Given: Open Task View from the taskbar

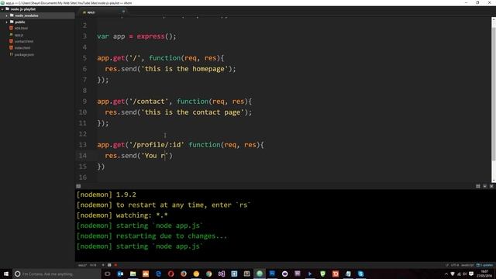Looking at the screenshot, I should [108, 274].
